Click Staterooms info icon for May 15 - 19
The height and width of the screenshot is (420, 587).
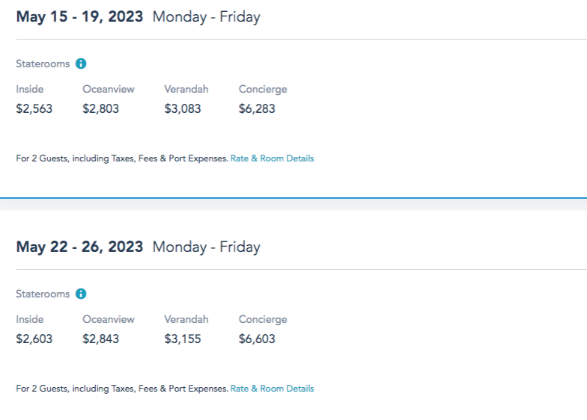point(81,64)
